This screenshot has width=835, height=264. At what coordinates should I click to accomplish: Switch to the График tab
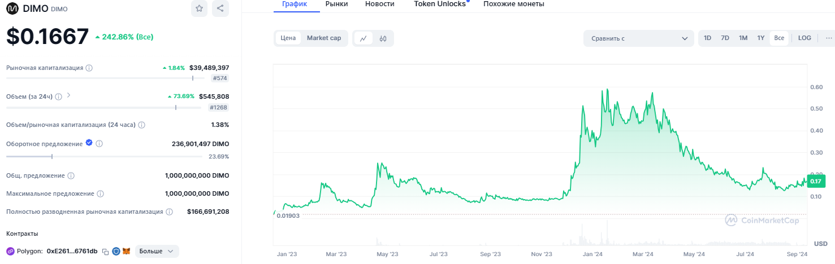(295, 4)
